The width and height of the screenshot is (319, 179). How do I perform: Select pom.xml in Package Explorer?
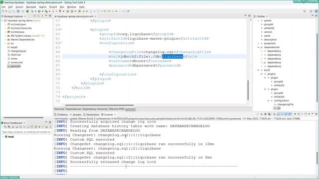click(15, 66)
